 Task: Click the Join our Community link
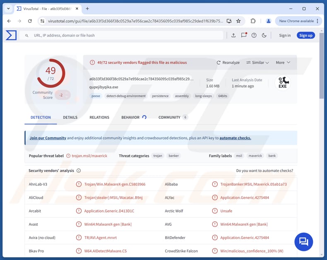pos(48,138)
